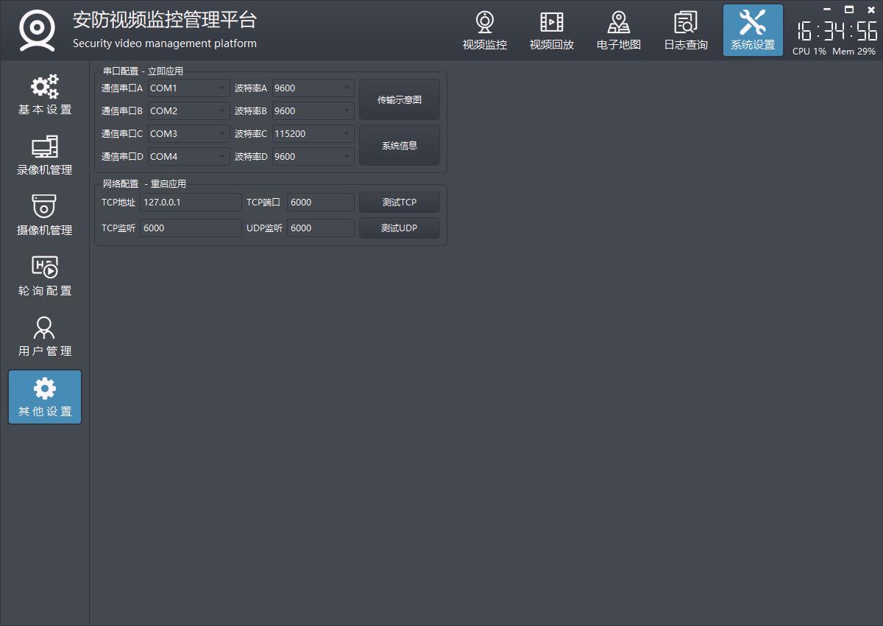
Task: Open the 日志查询 log query view
Action: (x=685, y=31)
